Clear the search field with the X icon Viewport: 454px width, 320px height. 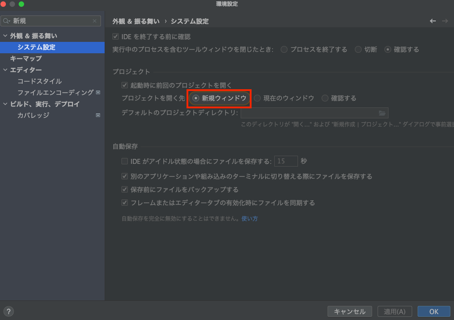tap(95, 21)
